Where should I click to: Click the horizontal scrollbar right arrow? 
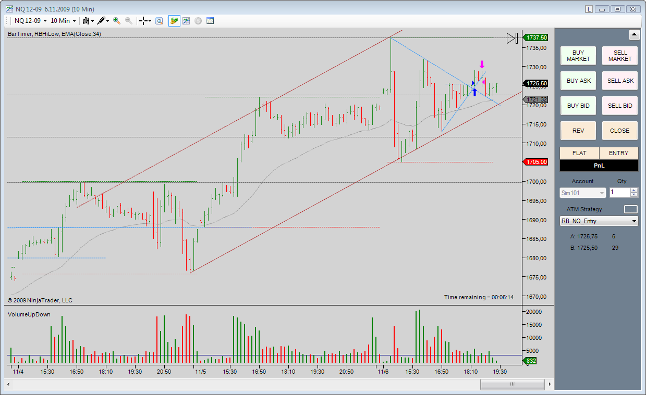pyautogui.click(x=549, y=384)
